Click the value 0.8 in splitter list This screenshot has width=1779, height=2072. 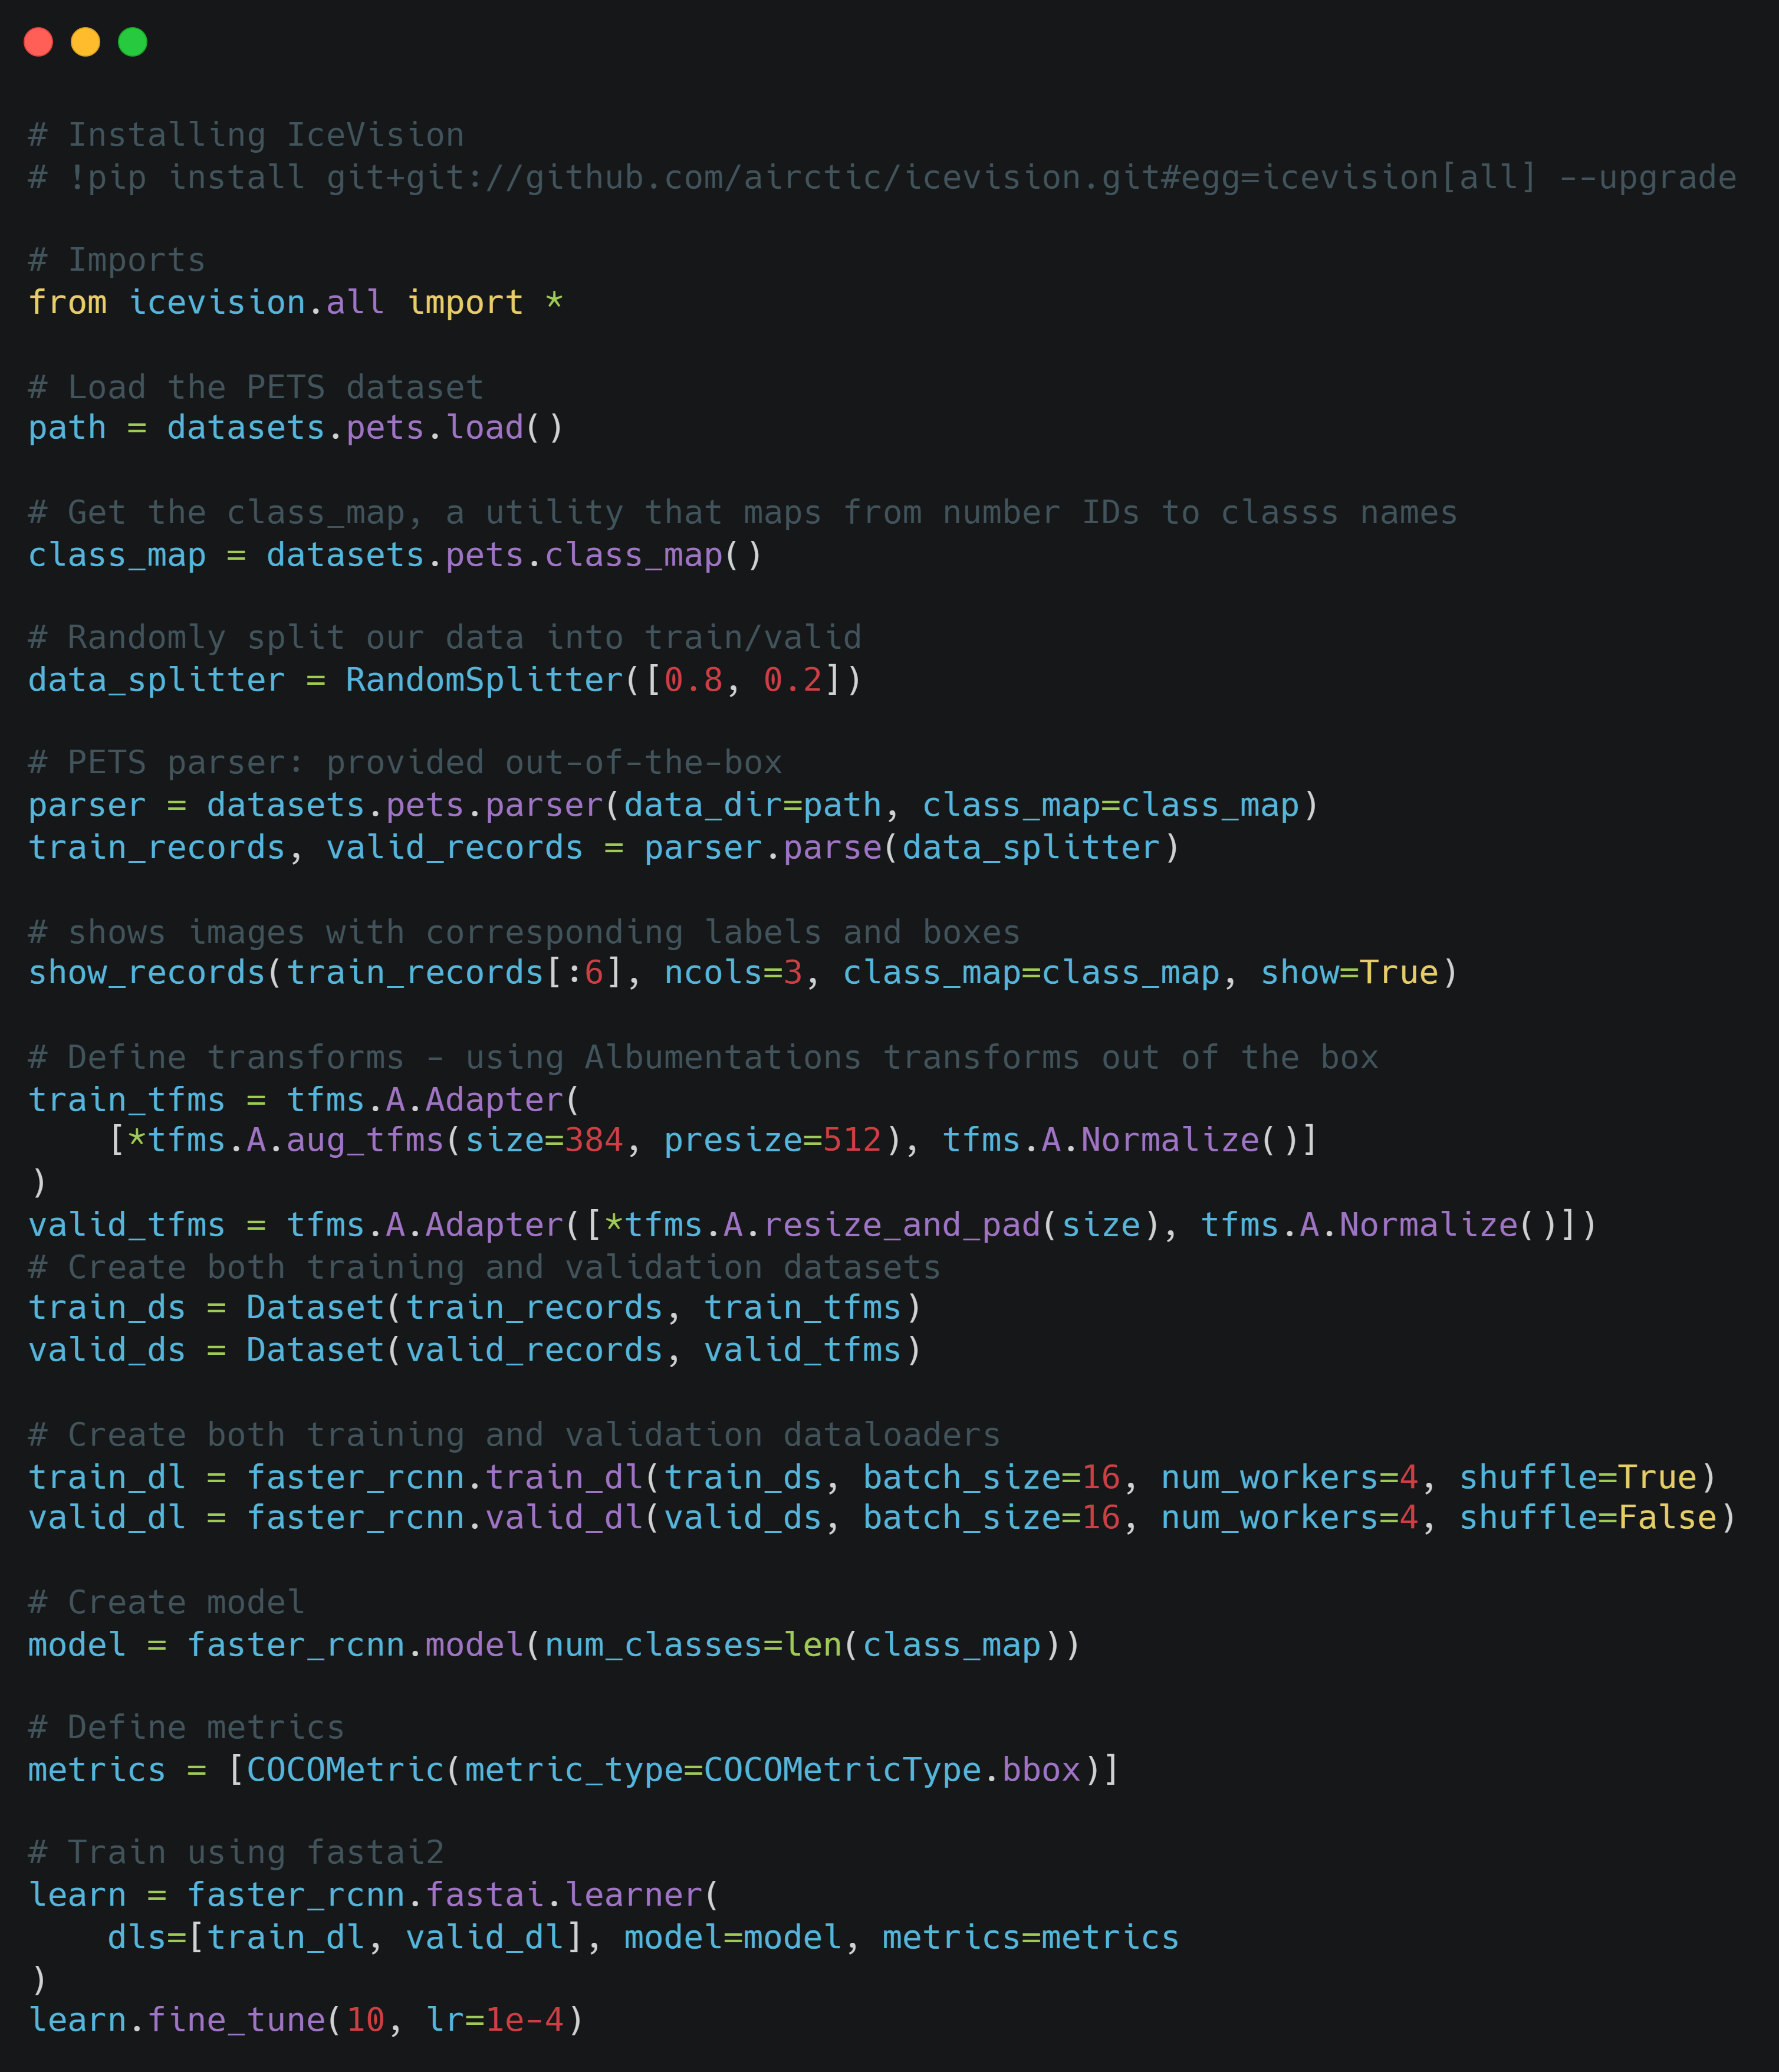[x=693, y=680]
